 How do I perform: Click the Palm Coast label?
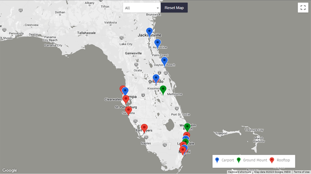click(x=160, y=55)
